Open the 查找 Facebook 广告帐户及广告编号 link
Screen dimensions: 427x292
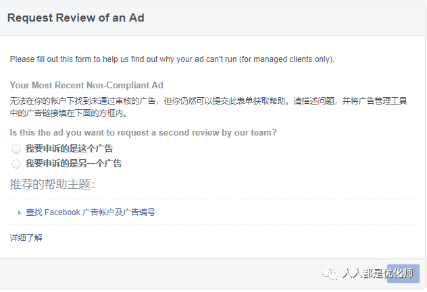91,212
